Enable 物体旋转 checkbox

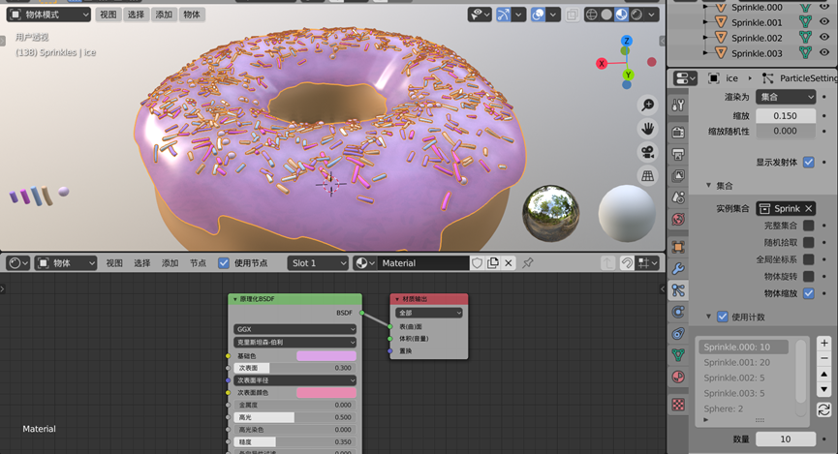click(809, 276)
